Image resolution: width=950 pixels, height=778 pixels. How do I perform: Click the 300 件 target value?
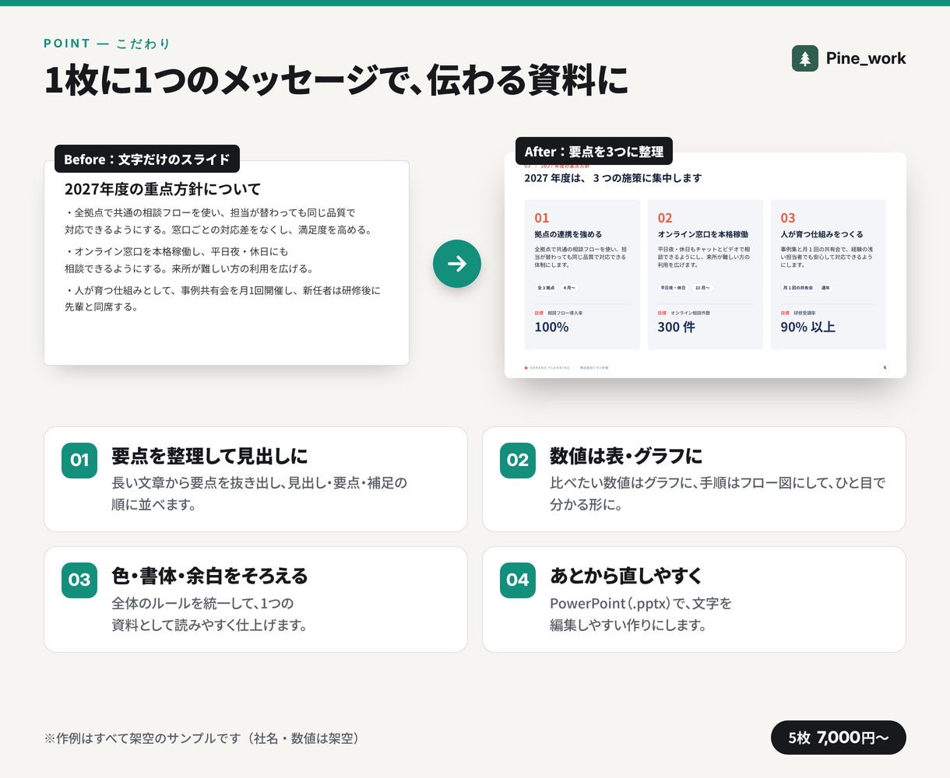tap(676, 328)
